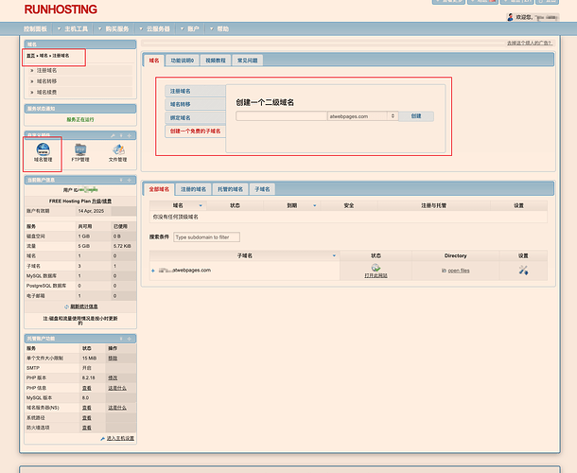
Task: Click the sort arrow in 域名 column header
Action: (201, 206)
